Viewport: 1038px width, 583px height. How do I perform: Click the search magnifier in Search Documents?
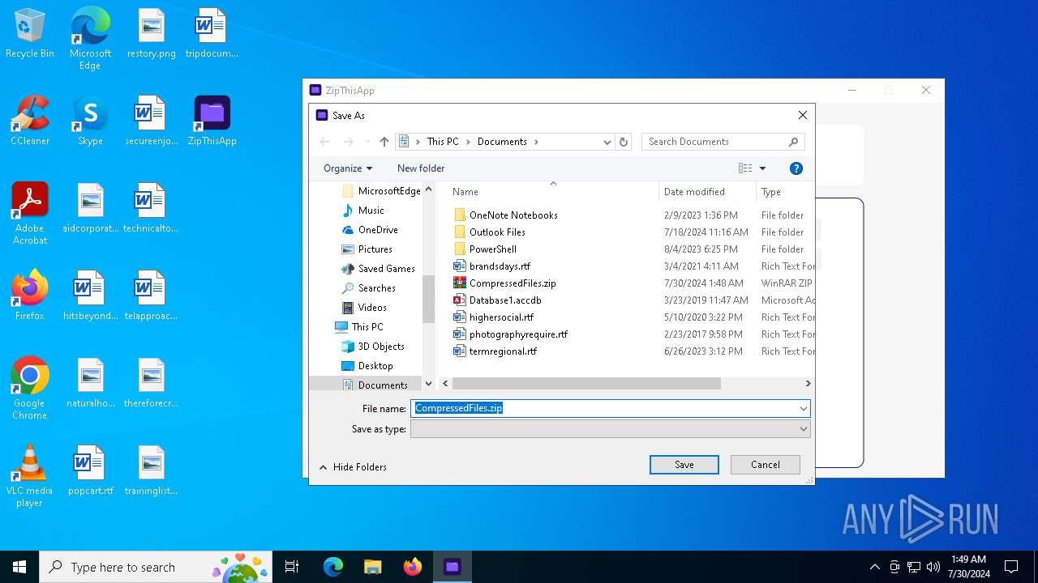794,142
